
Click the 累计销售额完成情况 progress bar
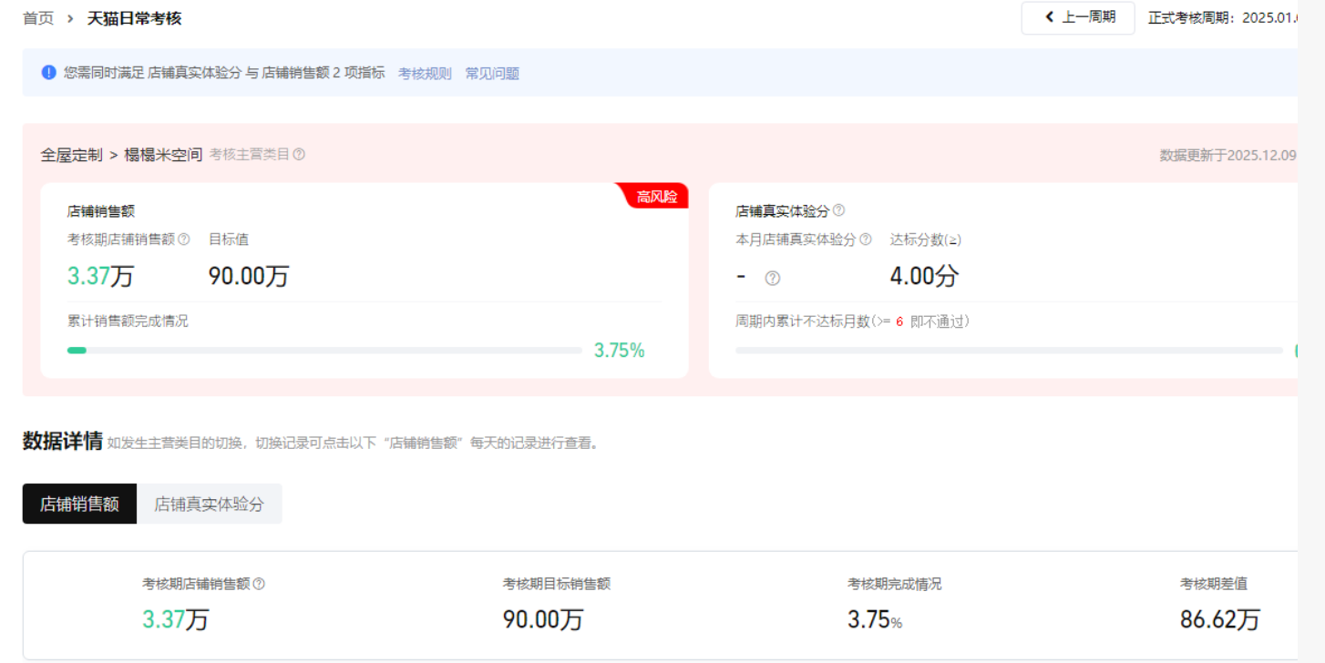[x=324, y=350]
